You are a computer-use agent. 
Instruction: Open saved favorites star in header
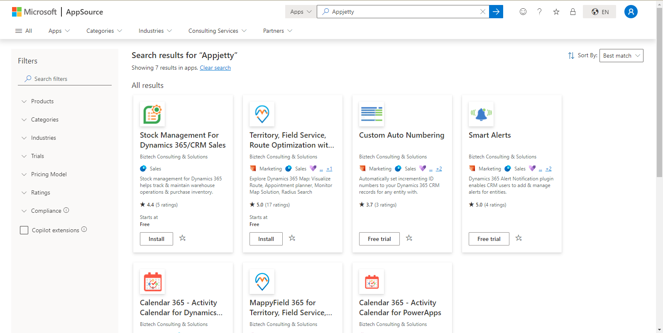point(556,12)
